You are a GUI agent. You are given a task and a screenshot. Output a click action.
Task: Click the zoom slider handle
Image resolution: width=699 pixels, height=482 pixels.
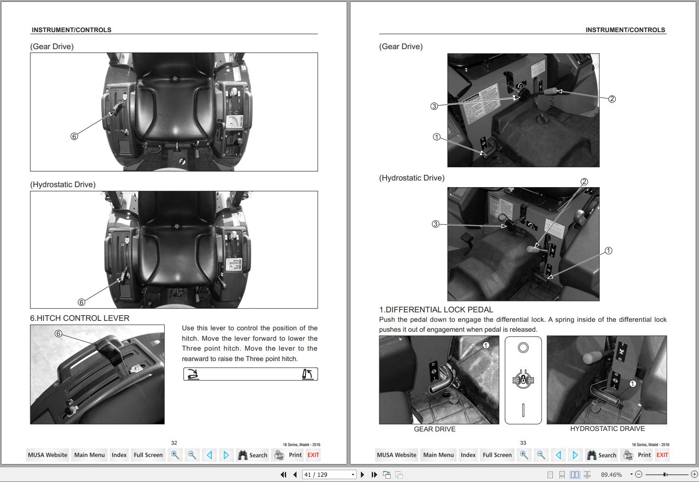coord(665,474)
